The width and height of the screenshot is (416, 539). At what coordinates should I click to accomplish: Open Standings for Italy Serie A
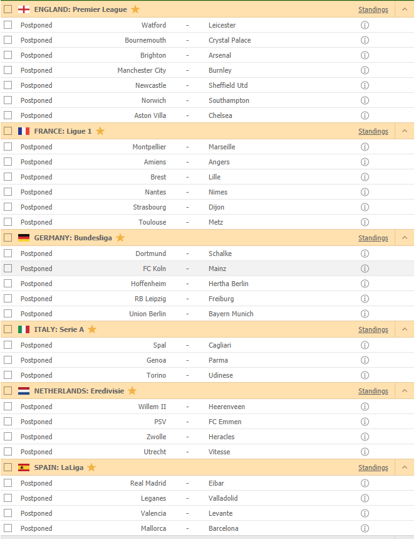pos(373,329)
